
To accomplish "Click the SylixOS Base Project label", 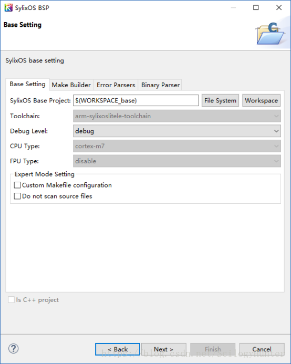I will (40, 100).
